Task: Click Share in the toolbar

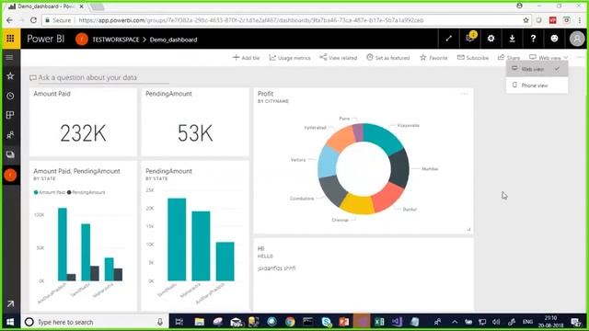Action: pos(509,58)
